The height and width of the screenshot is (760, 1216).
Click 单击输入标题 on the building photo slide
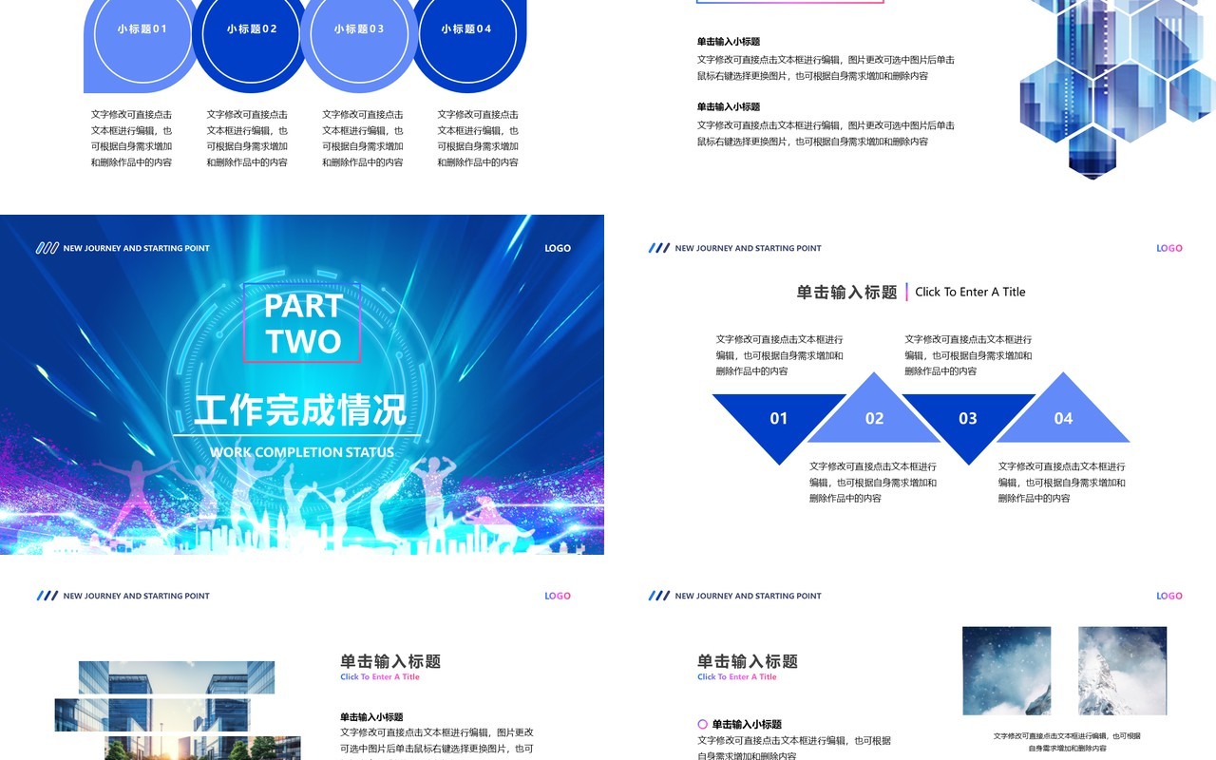390,661
